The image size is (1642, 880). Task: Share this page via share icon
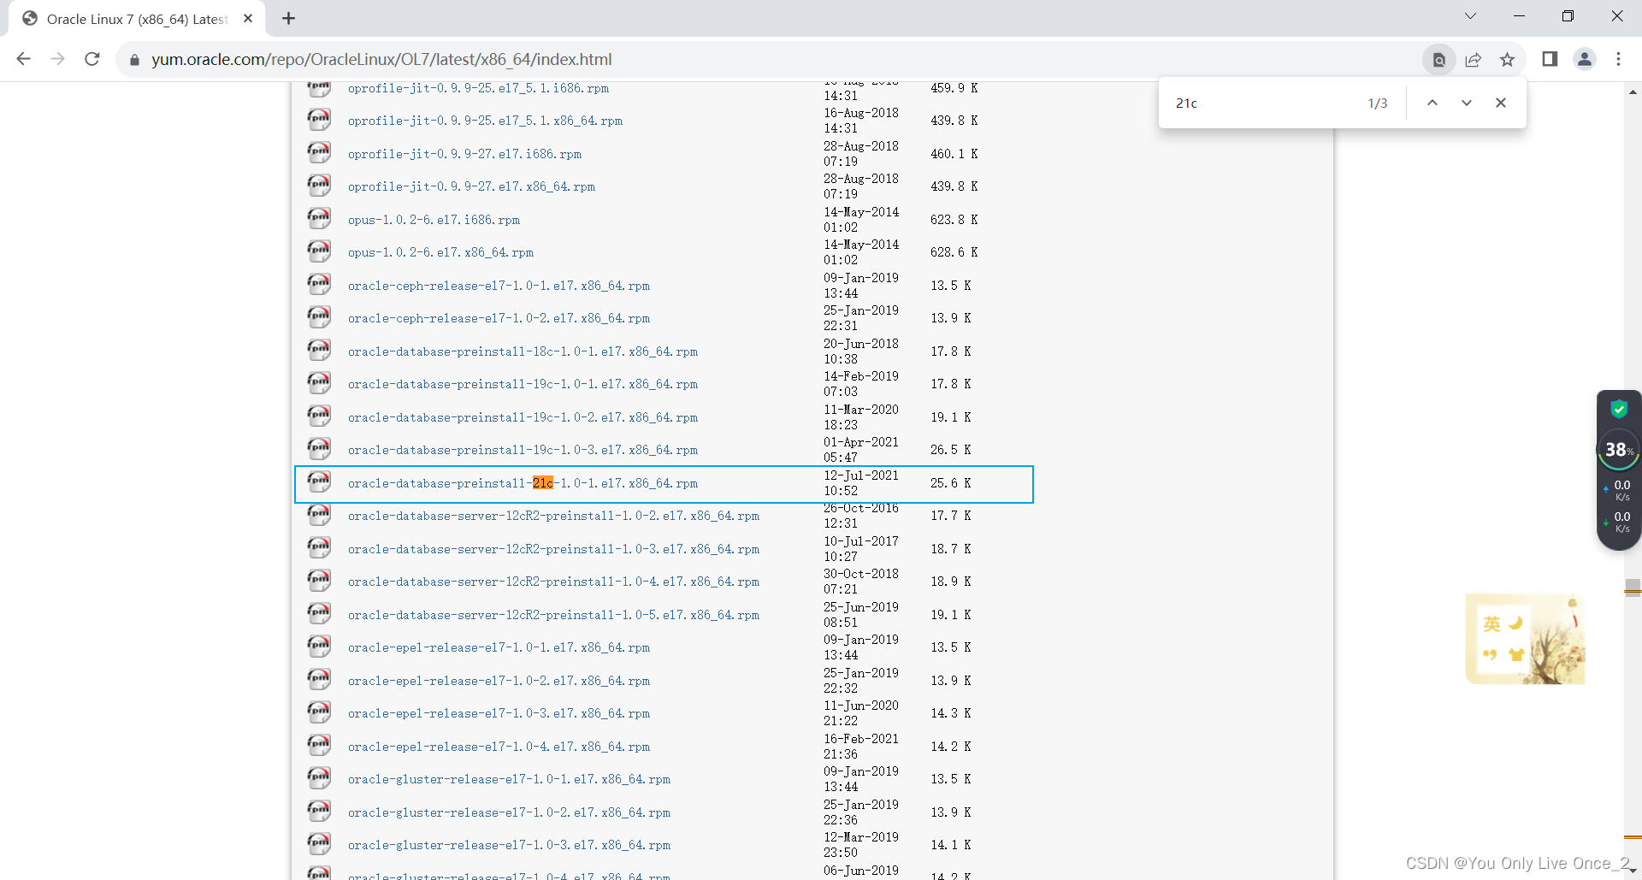[x=1473, y=60]
